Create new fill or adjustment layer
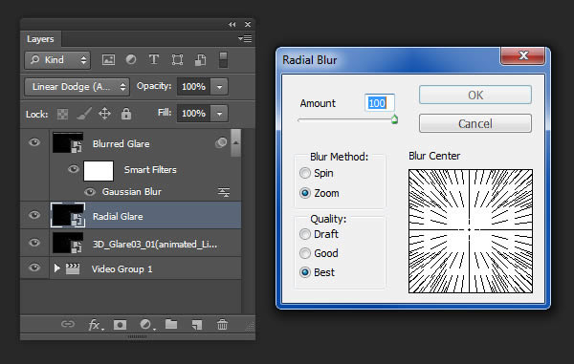Viewport: 574px width, 364px height. [x=146, y=325]
